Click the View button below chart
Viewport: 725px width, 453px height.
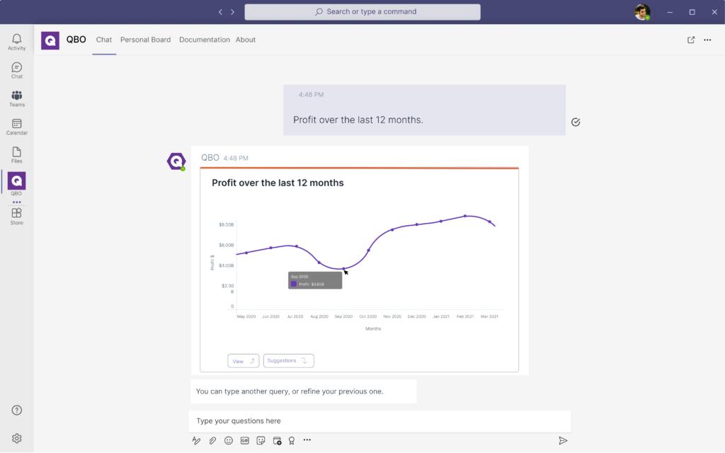click(x=243, y=361)
